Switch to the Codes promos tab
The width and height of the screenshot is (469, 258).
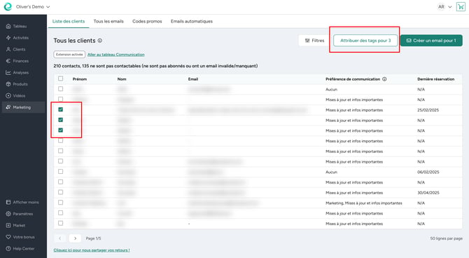pyautogui.click(x=147, y=21)
